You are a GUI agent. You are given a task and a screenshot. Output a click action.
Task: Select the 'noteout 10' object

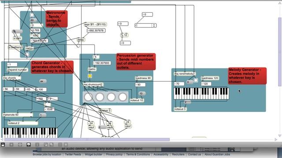[x=137, y=101]
